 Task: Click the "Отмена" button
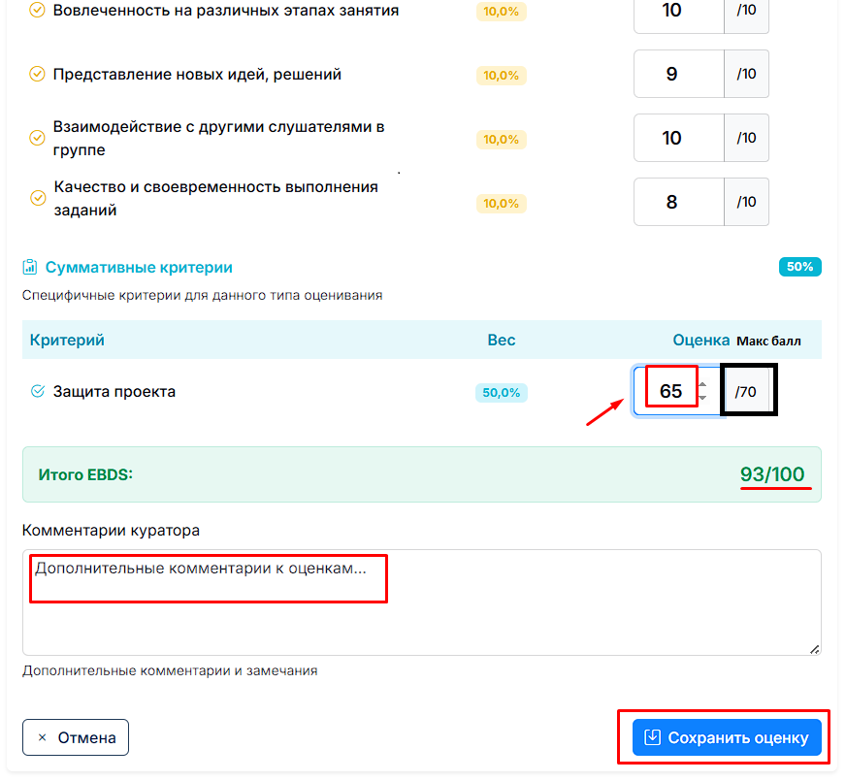(x=75, y=737)
